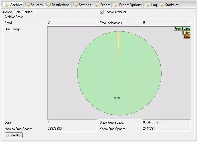Viewport: 197px width, 142px height.
Task: Click the Years Free Space value field
Action: click(x=166, y=129)
